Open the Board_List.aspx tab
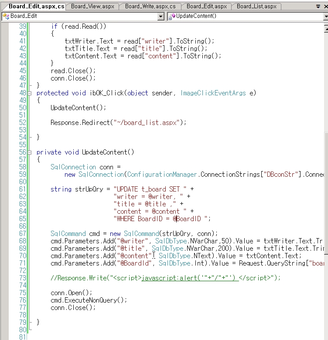The width and height of the screenshot is (328, 340). coord(256,7)
